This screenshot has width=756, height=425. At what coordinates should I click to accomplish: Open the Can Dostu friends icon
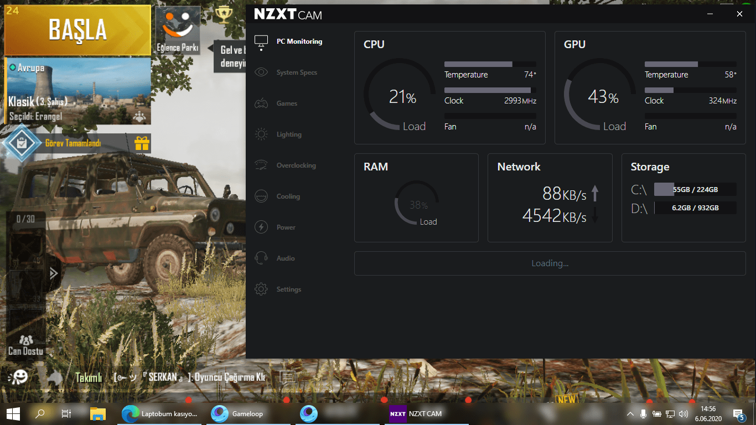[x=25, y=345]
